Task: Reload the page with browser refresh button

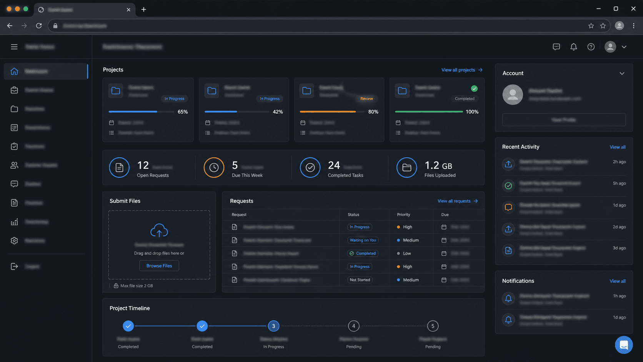Action: [x=39, y=26]
